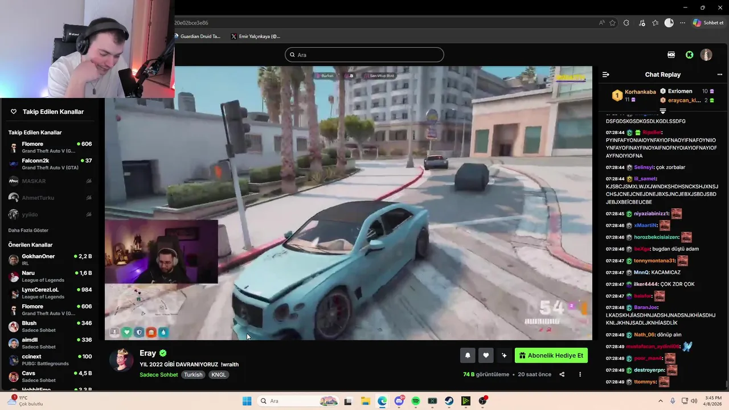Click the share icon next to 20 saat önce

562,374
